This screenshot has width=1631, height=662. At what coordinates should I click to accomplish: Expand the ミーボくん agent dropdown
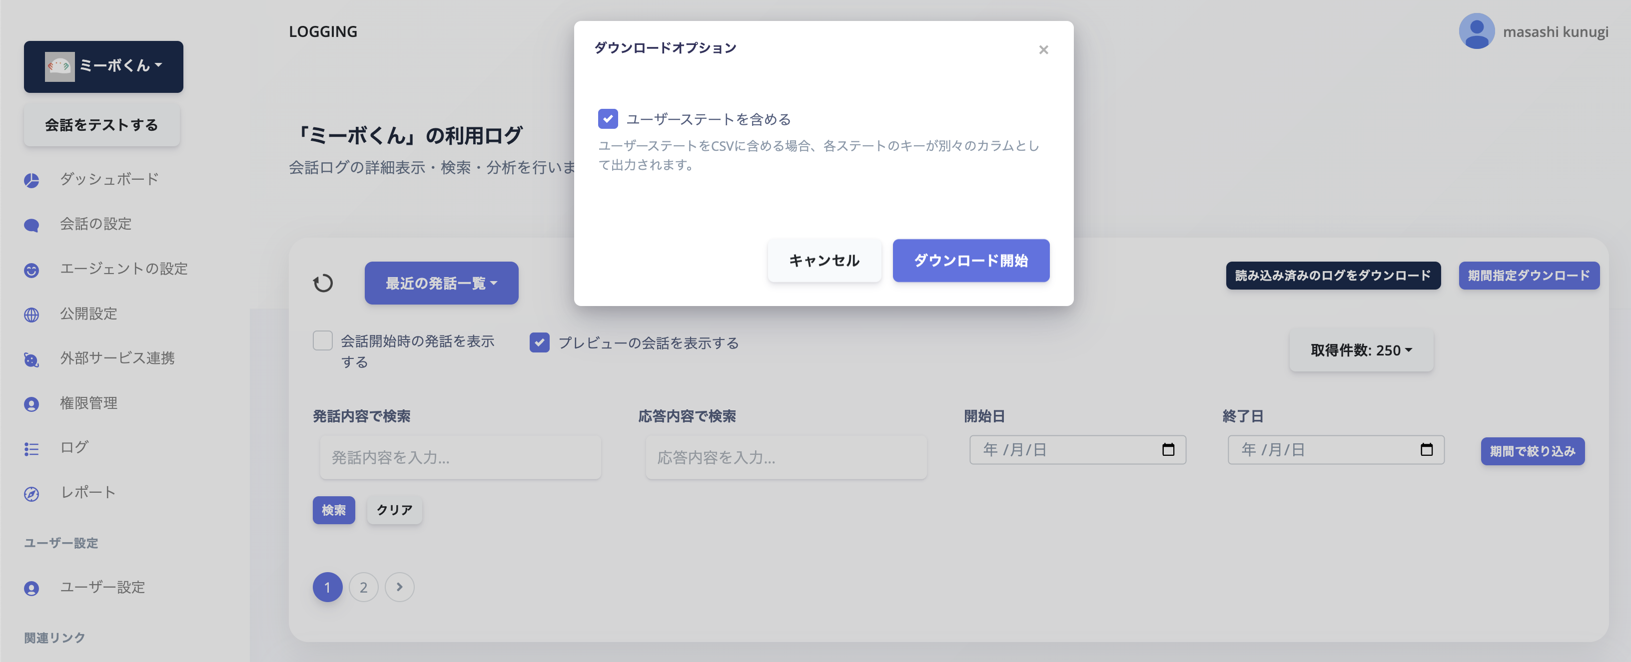(x=104, y=66)
